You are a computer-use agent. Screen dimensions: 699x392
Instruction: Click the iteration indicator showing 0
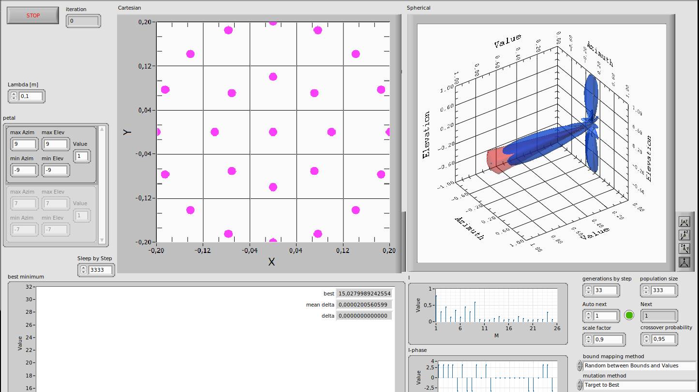pos(83,21)
